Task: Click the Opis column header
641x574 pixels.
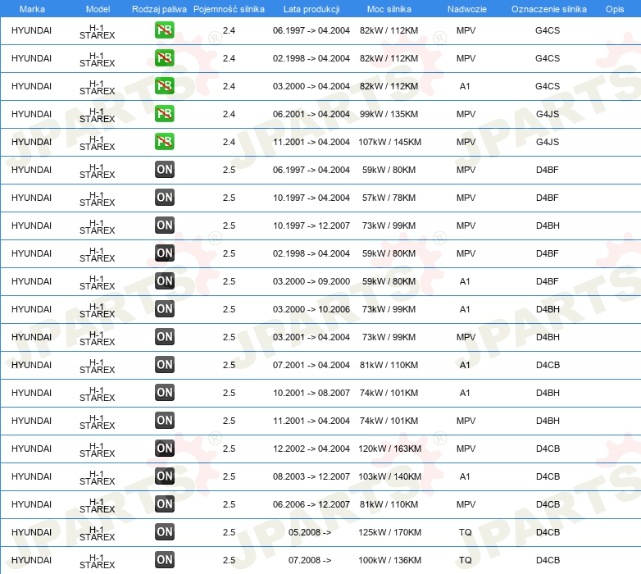Action: point(615,9)
